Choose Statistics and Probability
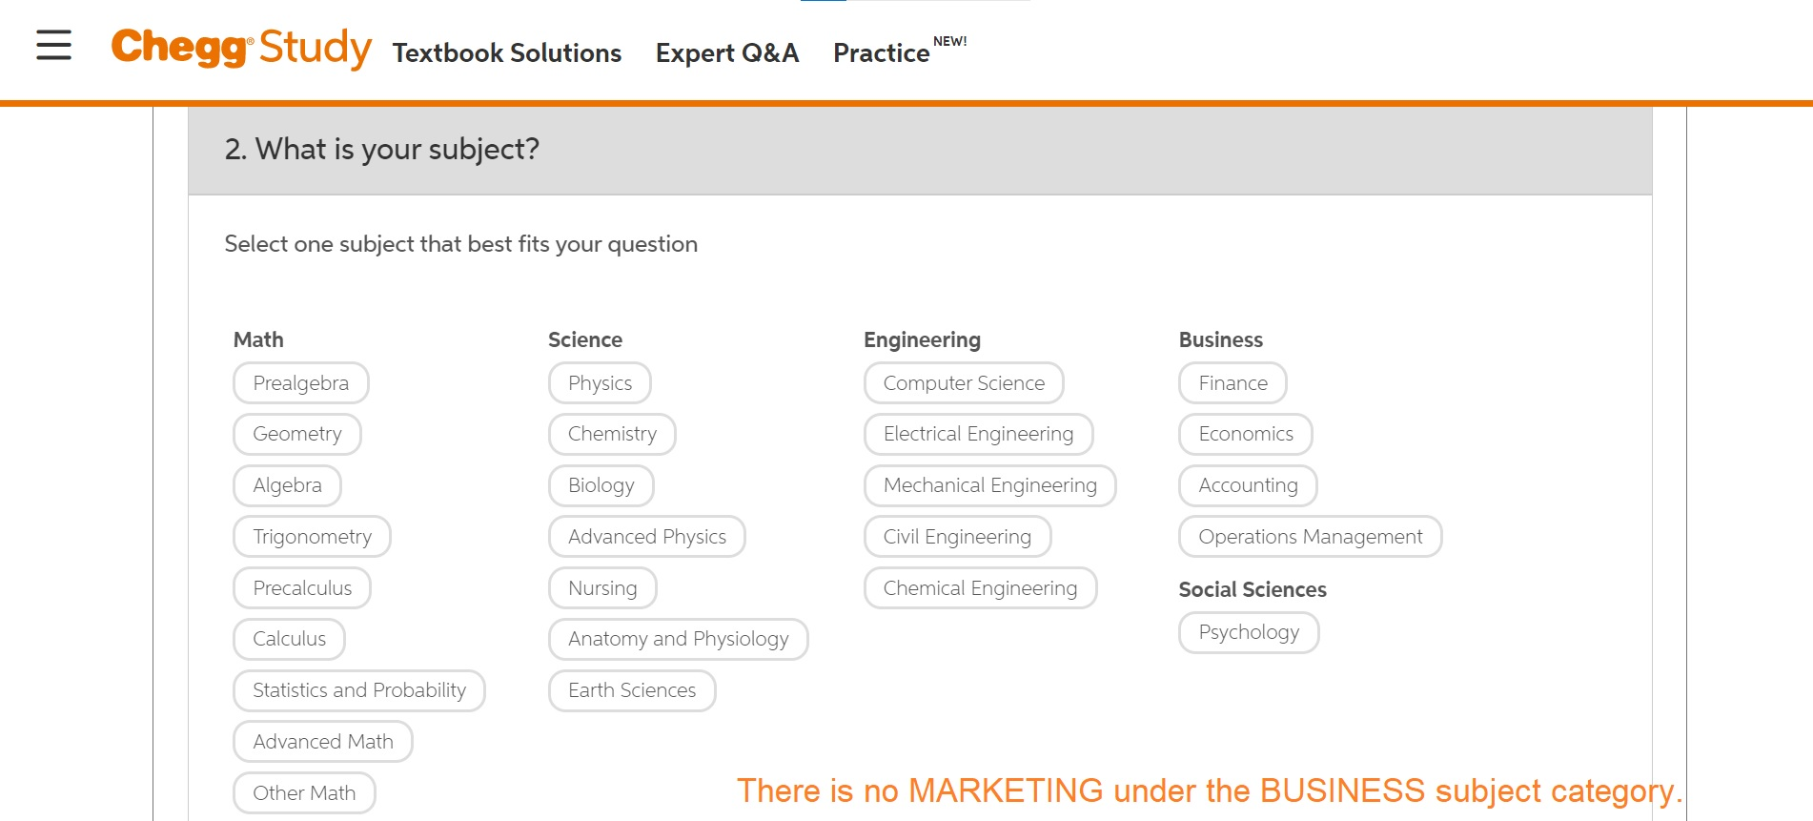This screenshot has height=821, width=1813. click(x=359, y=689)
